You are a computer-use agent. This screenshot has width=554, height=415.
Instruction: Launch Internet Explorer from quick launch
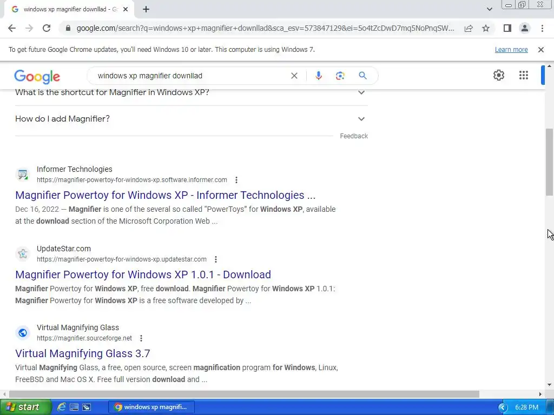(x=62, y=407)
